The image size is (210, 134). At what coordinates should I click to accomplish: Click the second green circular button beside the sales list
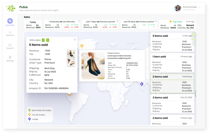point(194,39)
